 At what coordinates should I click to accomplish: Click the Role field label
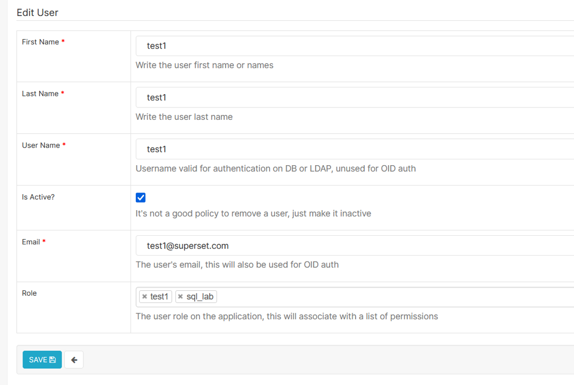pos(29,293)
